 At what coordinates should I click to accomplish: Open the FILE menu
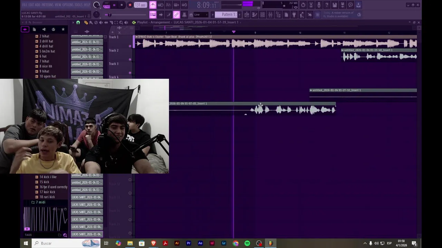[x=25, y=5]
